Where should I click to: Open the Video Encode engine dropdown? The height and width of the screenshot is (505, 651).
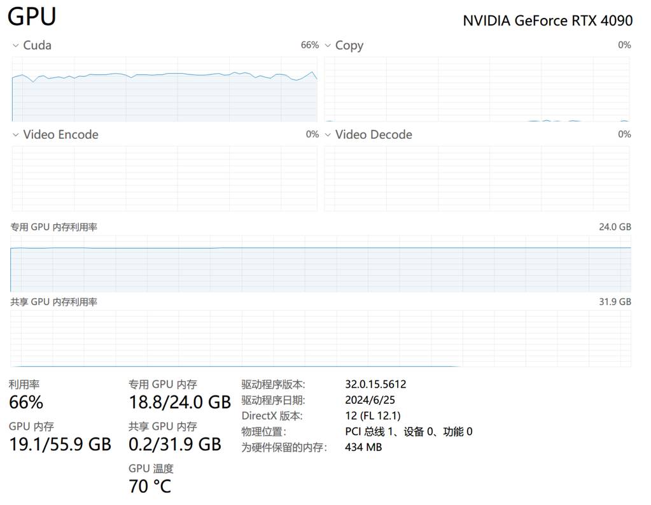pos(16,135)
